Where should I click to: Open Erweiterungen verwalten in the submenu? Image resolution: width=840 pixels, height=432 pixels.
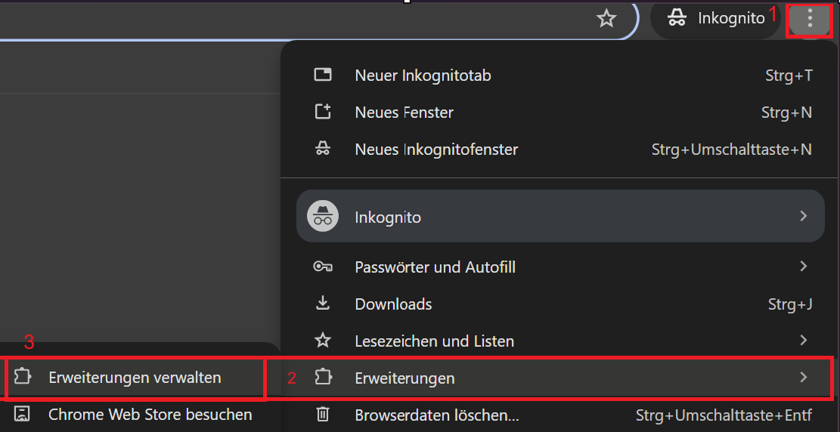pyautogui.click(x=135, y=378)
